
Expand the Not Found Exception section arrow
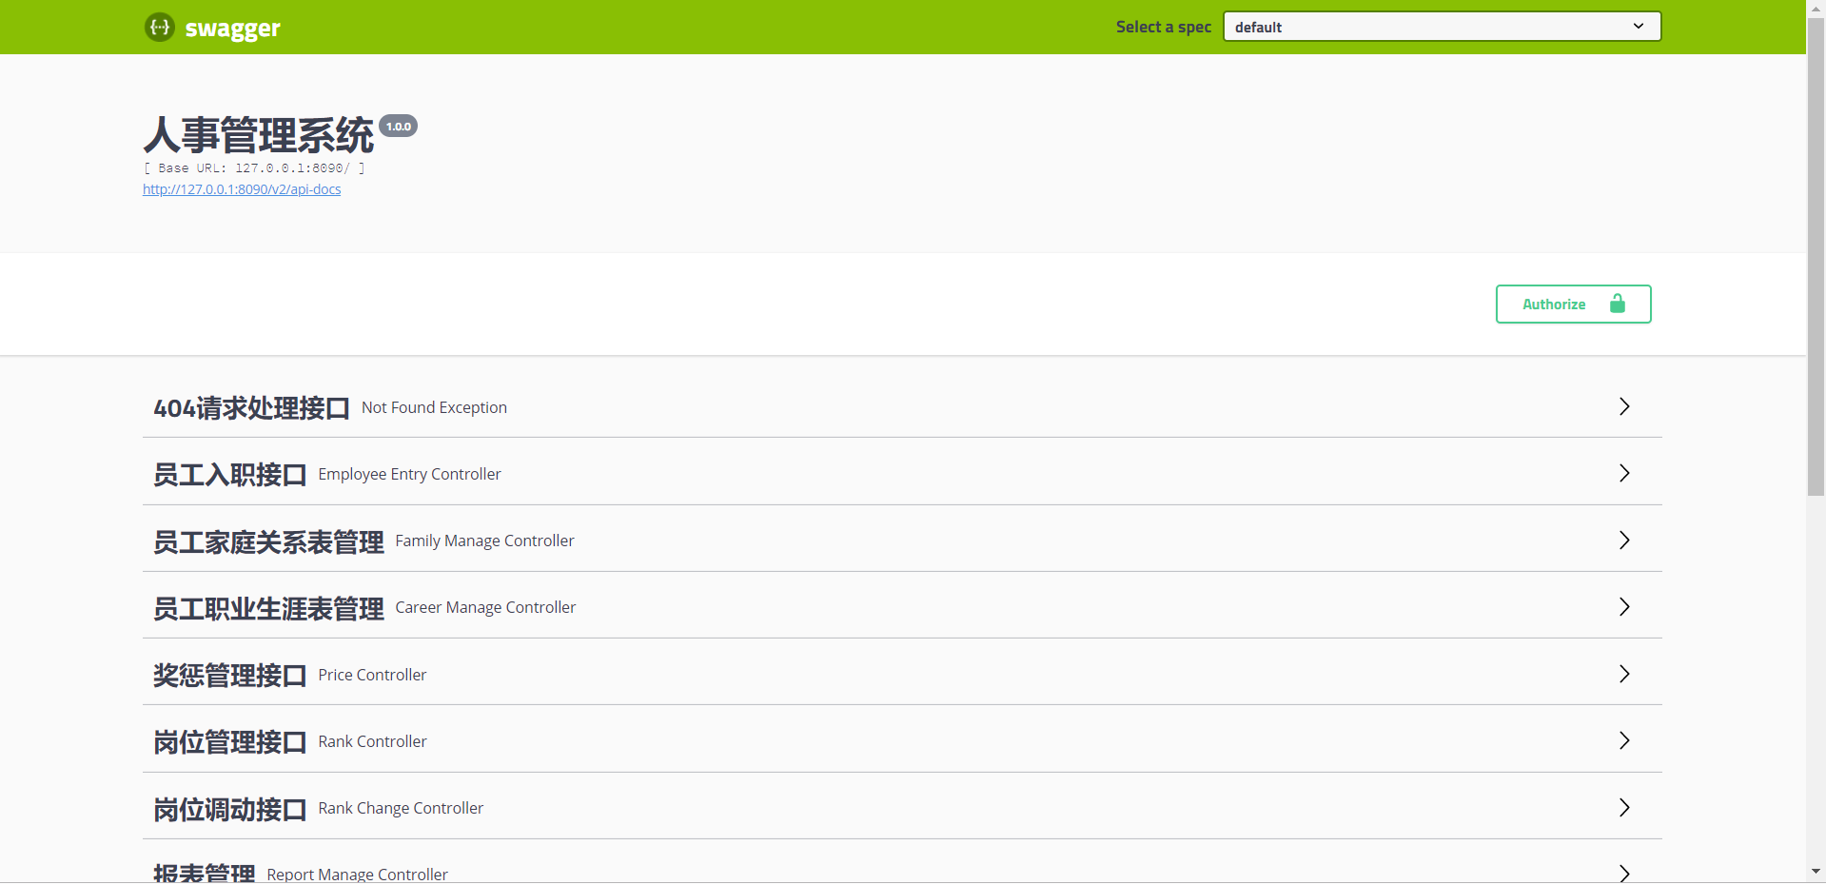(1624, 406)
